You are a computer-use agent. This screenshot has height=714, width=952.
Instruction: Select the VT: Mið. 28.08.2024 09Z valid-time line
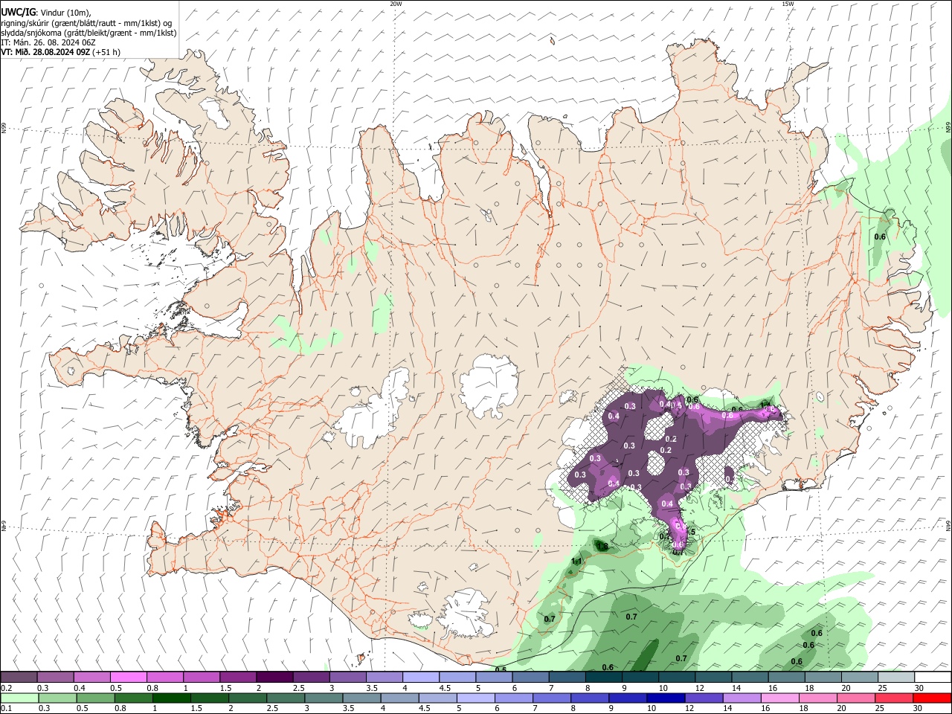coord(60,52)
